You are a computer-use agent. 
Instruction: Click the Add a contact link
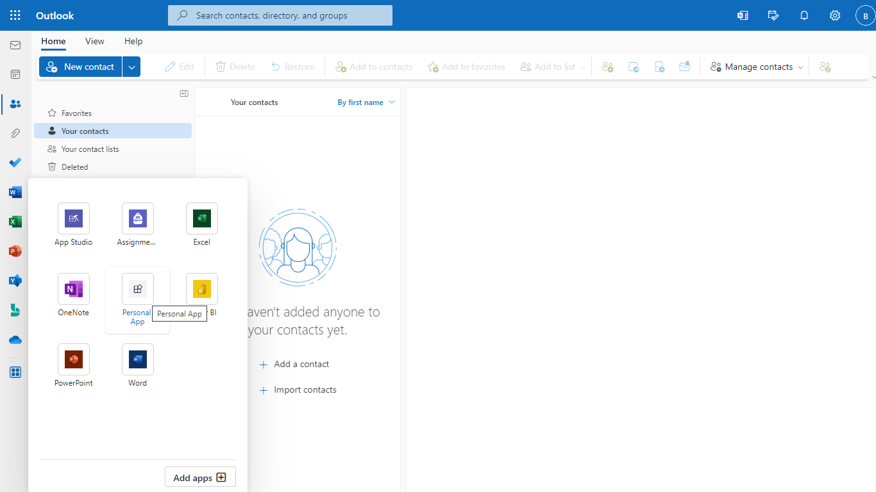coord(294,364)
